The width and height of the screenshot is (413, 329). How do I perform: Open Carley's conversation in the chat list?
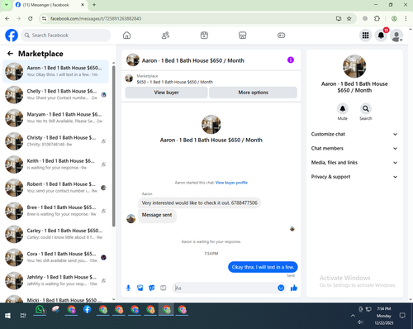click(x=55, y=234)
